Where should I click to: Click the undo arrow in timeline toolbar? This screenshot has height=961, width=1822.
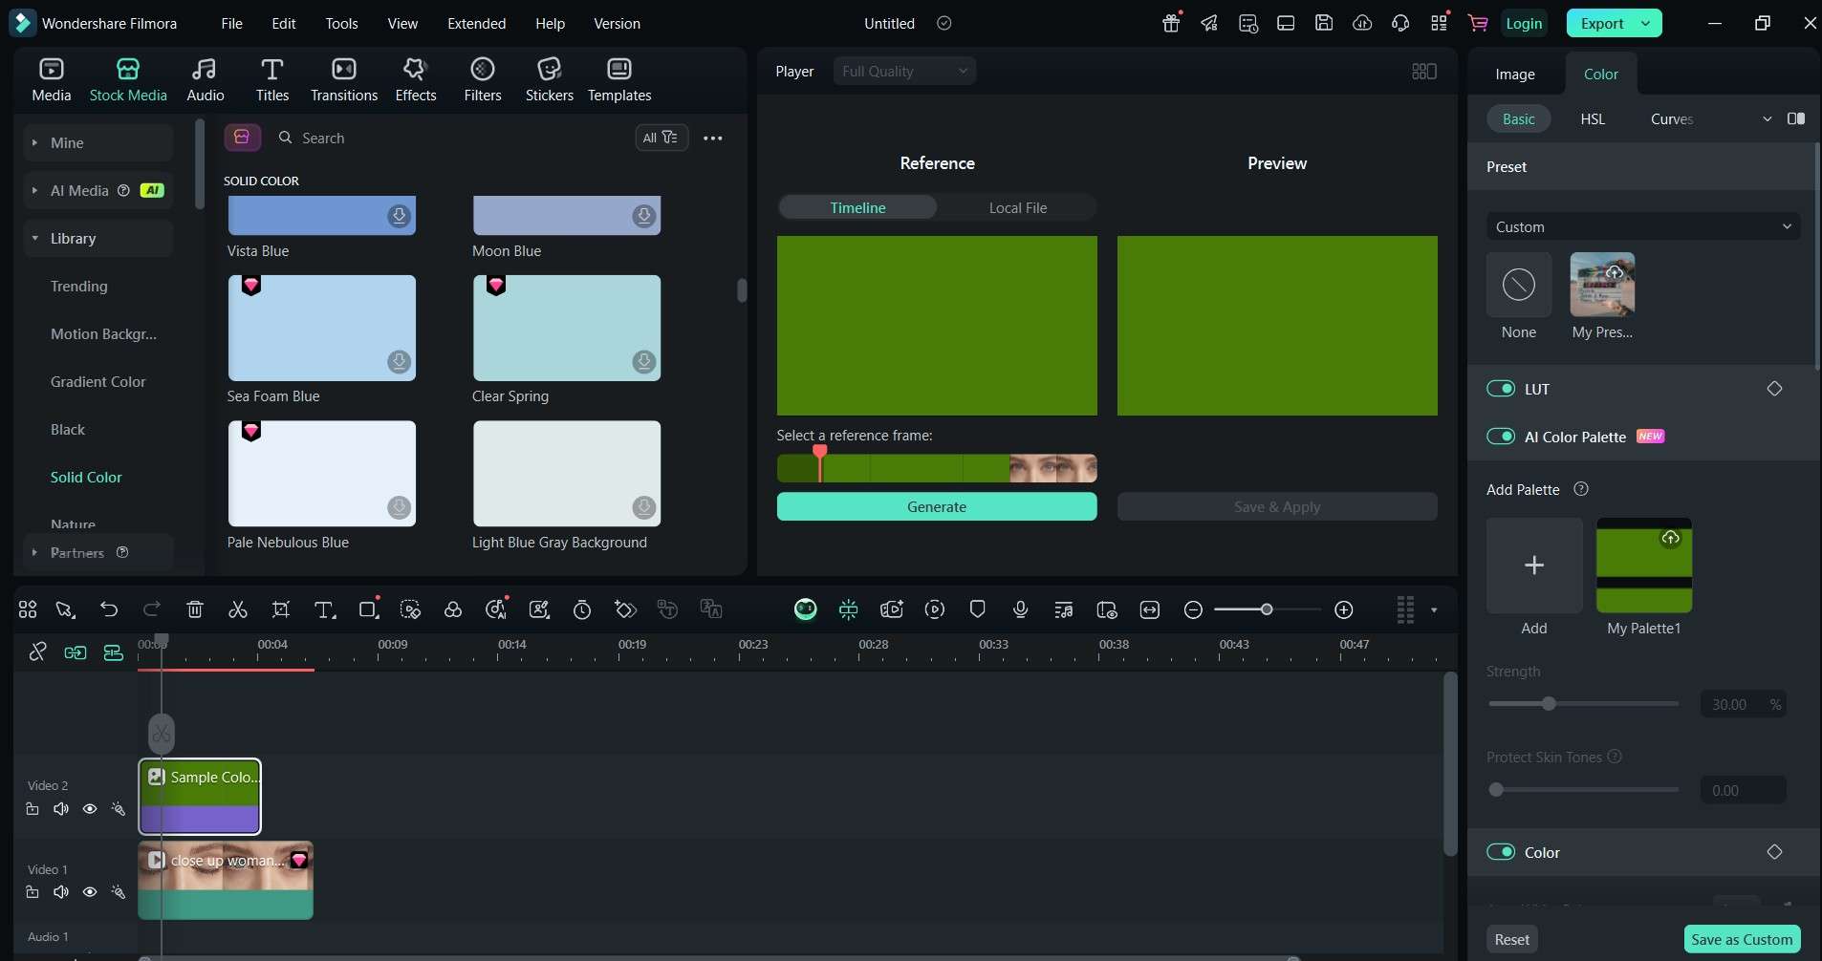click(109, 609)
